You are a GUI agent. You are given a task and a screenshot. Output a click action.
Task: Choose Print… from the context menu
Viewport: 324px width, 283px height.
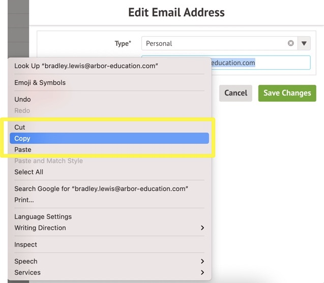click(x=24, y=200)
